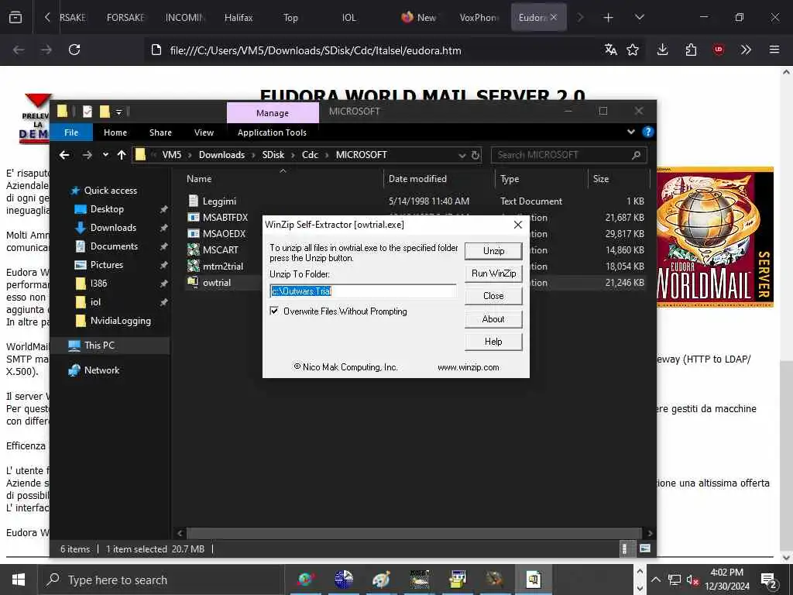
Task: Click SDisk in the address breadcrumb
Action: point(273,155)
